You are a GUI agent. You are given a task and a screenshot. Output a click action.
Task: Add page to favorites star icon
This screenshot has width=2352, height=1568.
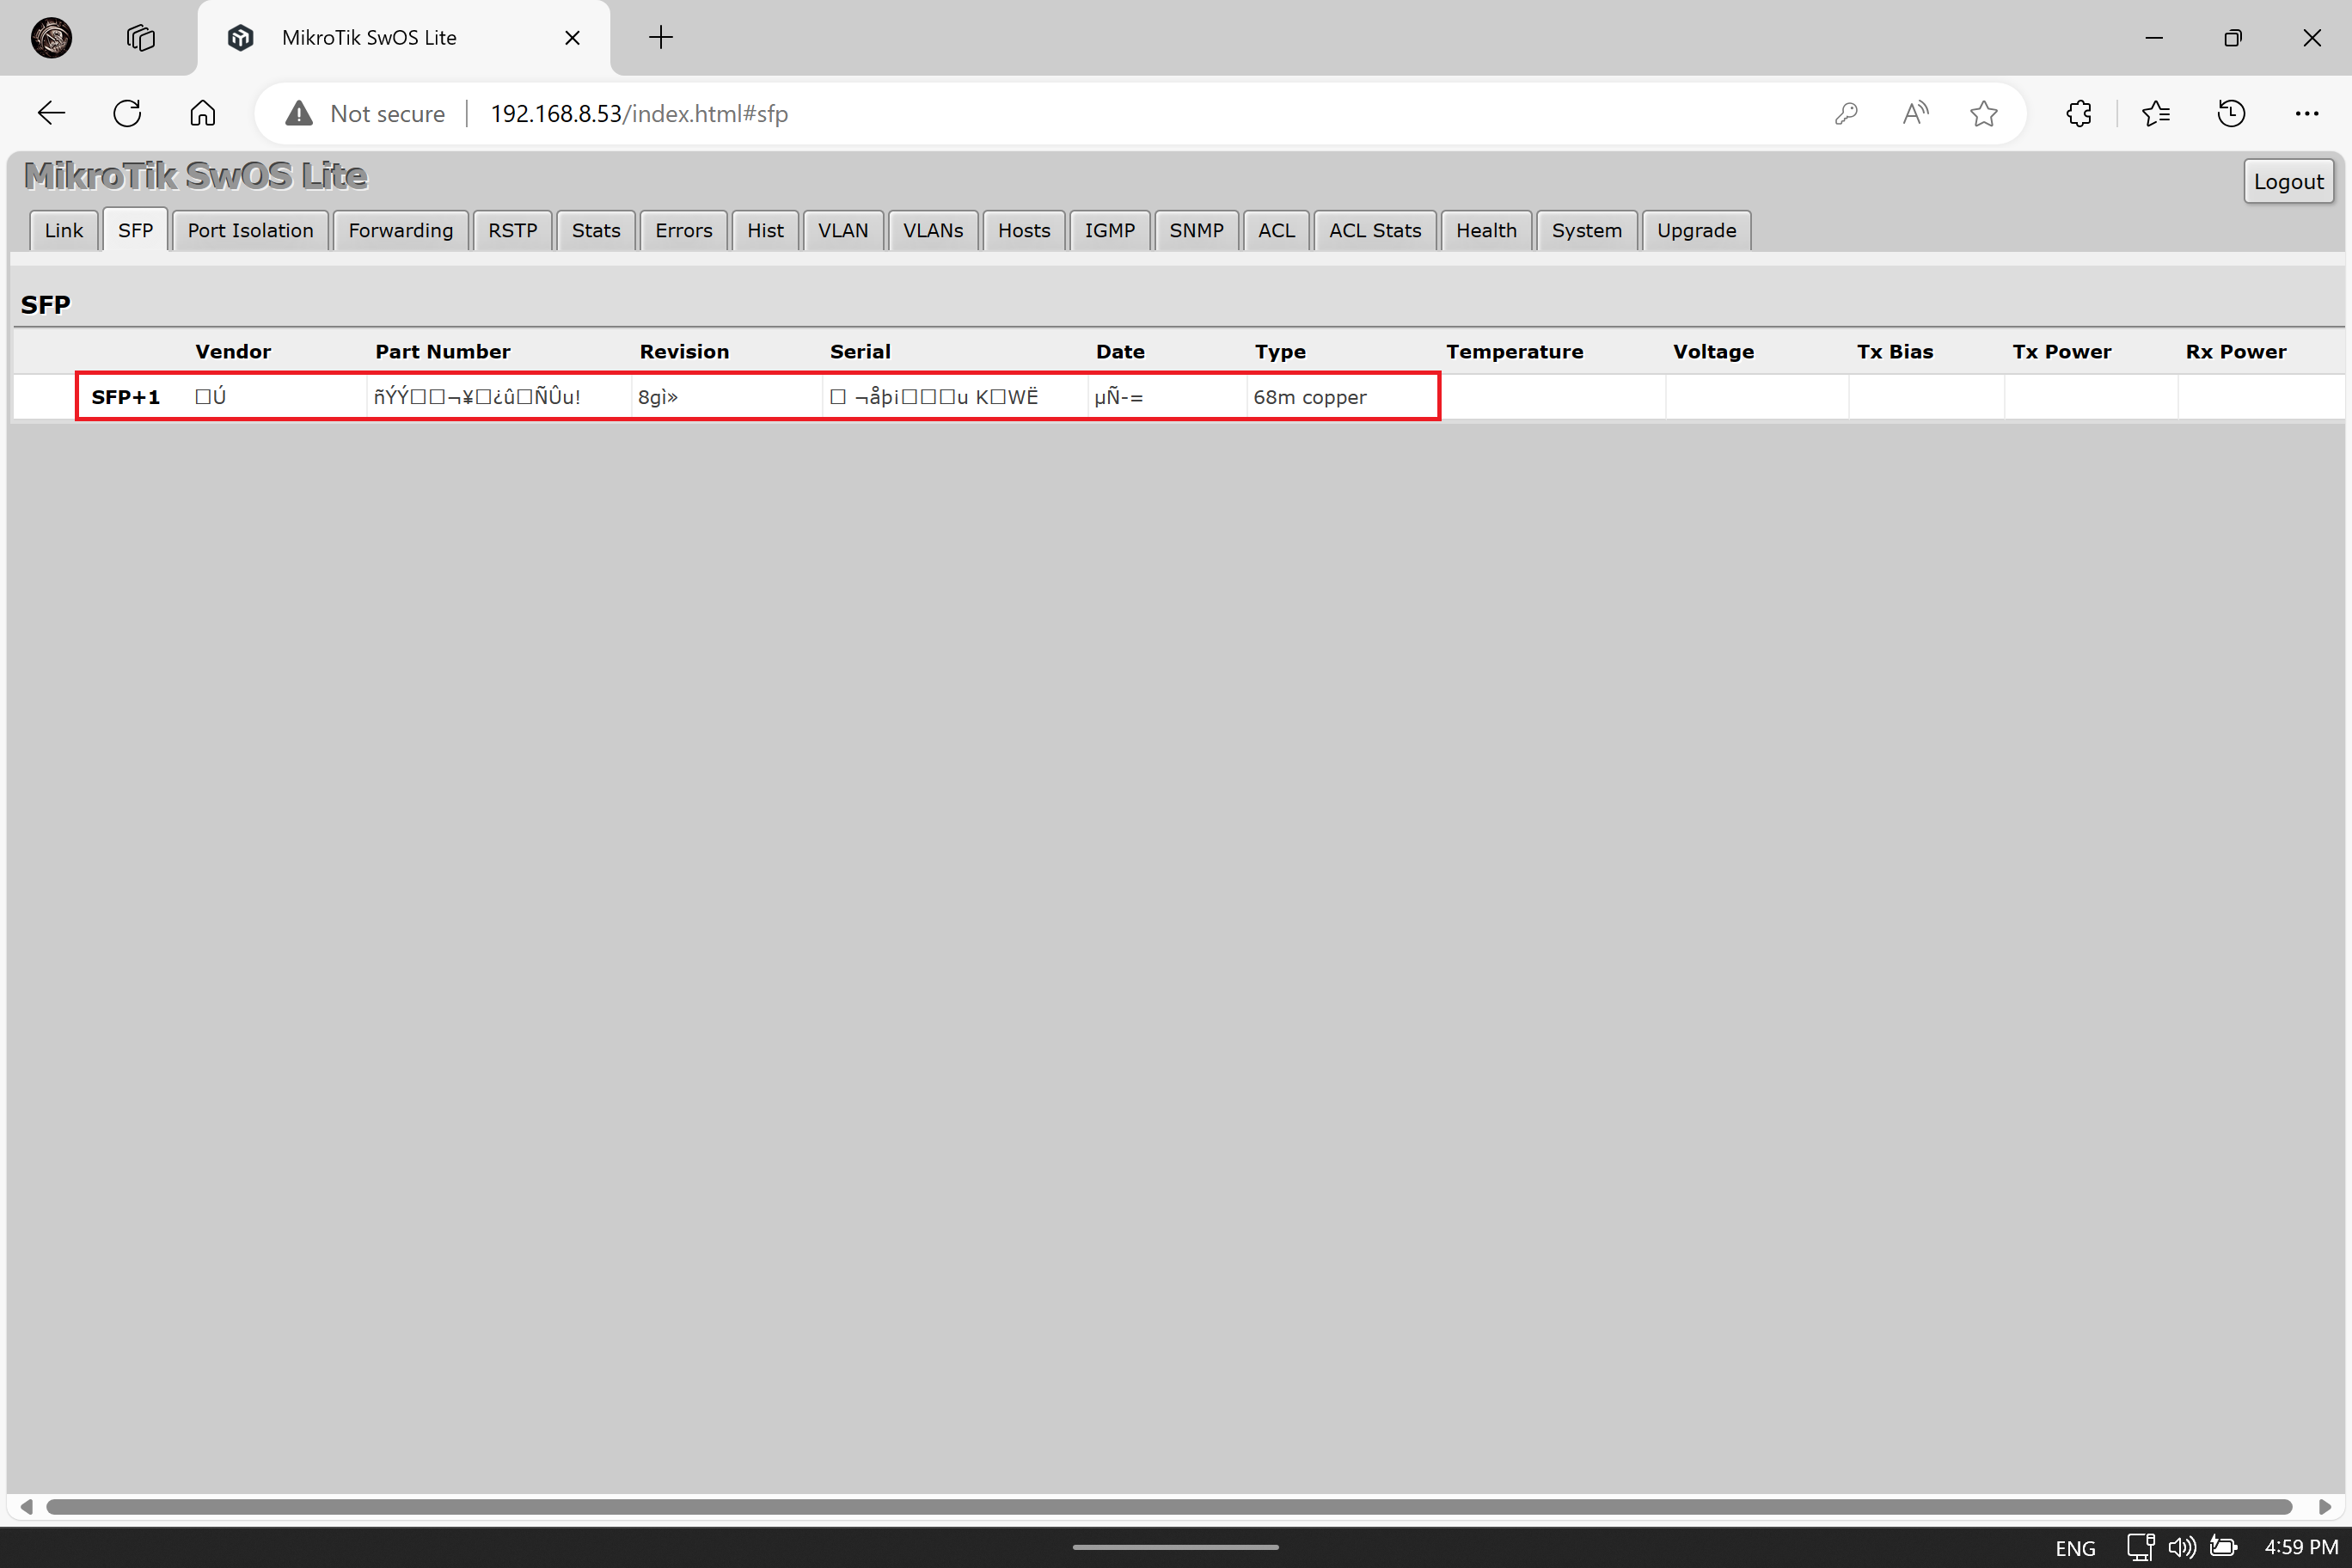[1984, 114]
